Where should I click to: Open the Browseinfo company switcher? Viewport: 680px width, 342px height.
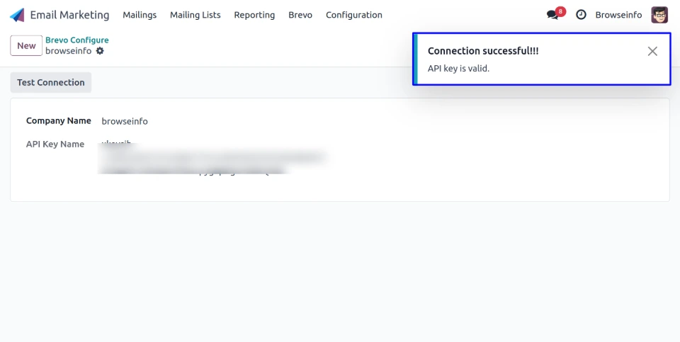[618, 15]
